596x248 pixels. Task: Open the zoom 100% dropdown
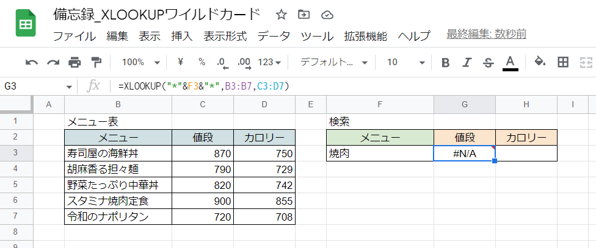tap(141, 62)
